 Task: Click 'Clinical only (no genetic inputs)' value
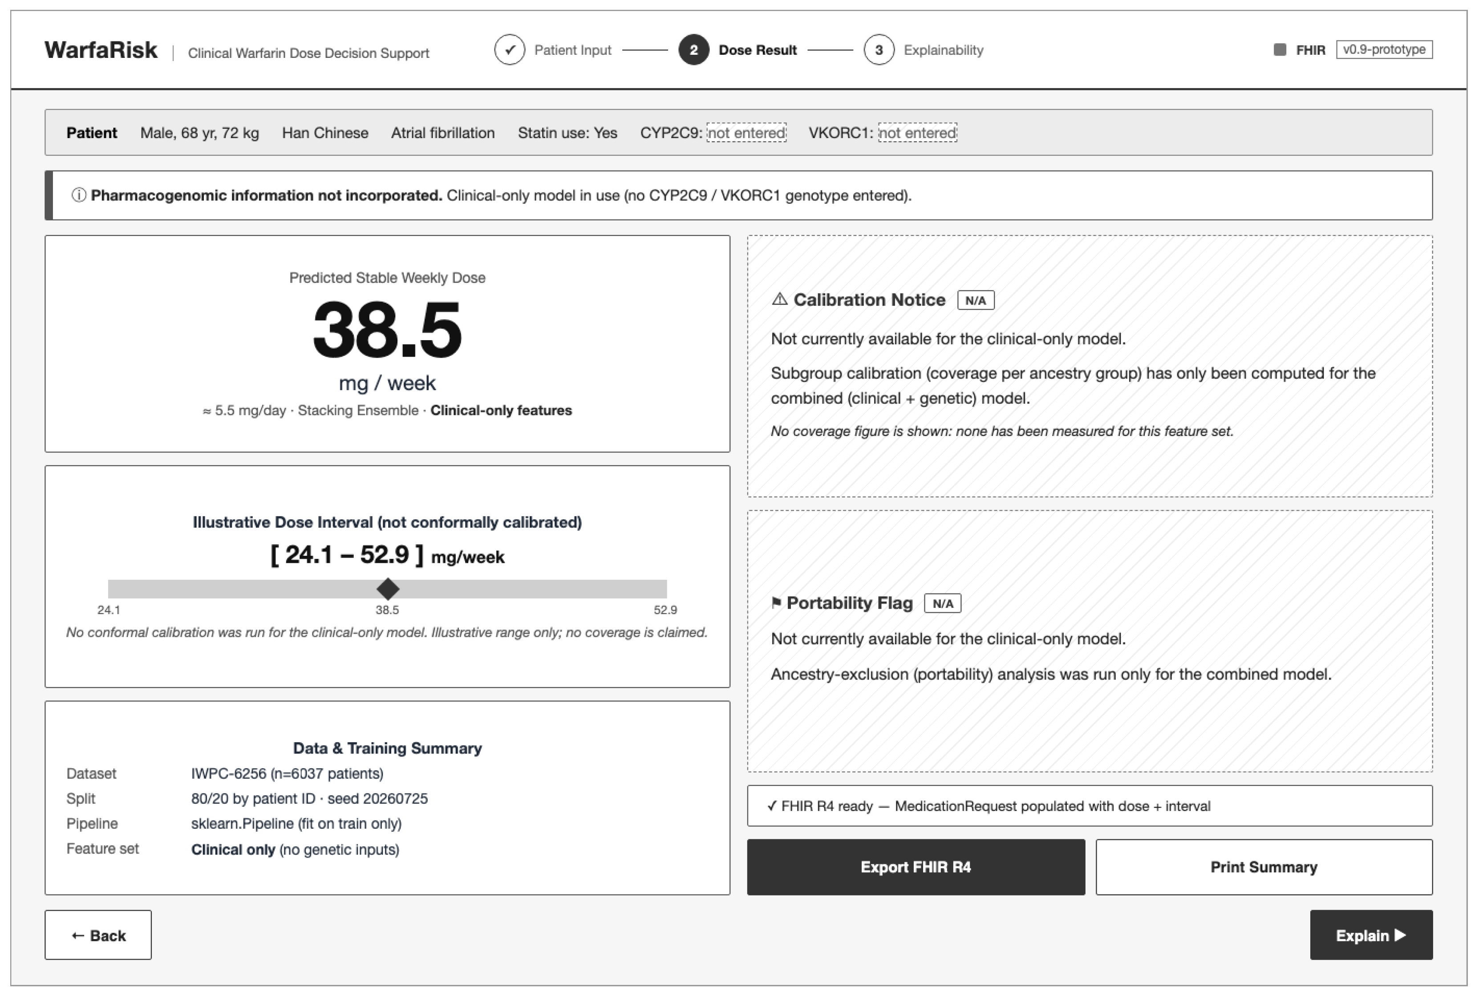(x=295, y=850)
